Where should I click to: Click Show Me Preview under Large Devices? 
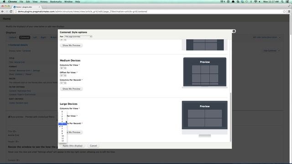tap(74, 132)
